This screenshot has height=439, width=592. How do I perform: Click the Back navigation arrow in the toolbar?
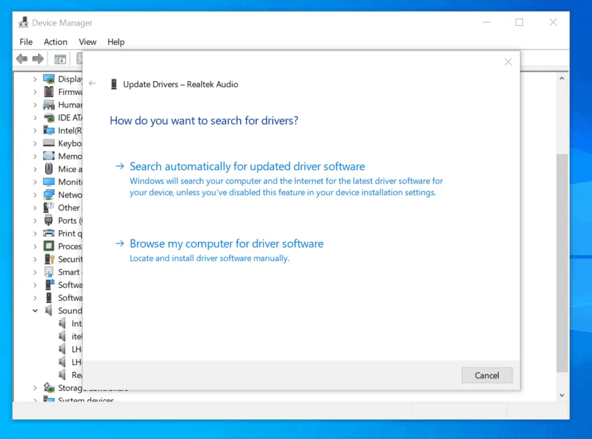pos(21,58)
